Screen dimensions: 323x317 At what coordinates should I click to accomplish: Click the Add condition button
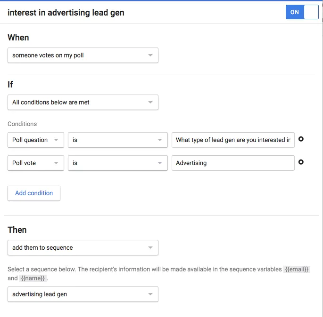coord(34,193)
